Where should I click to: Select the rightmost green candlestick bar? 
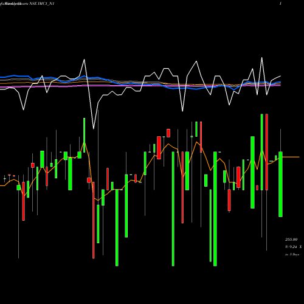280,184
